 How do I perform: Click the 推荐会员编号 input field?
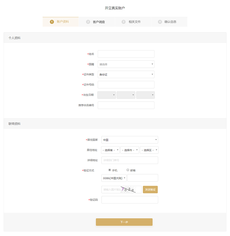click(126, 105)
